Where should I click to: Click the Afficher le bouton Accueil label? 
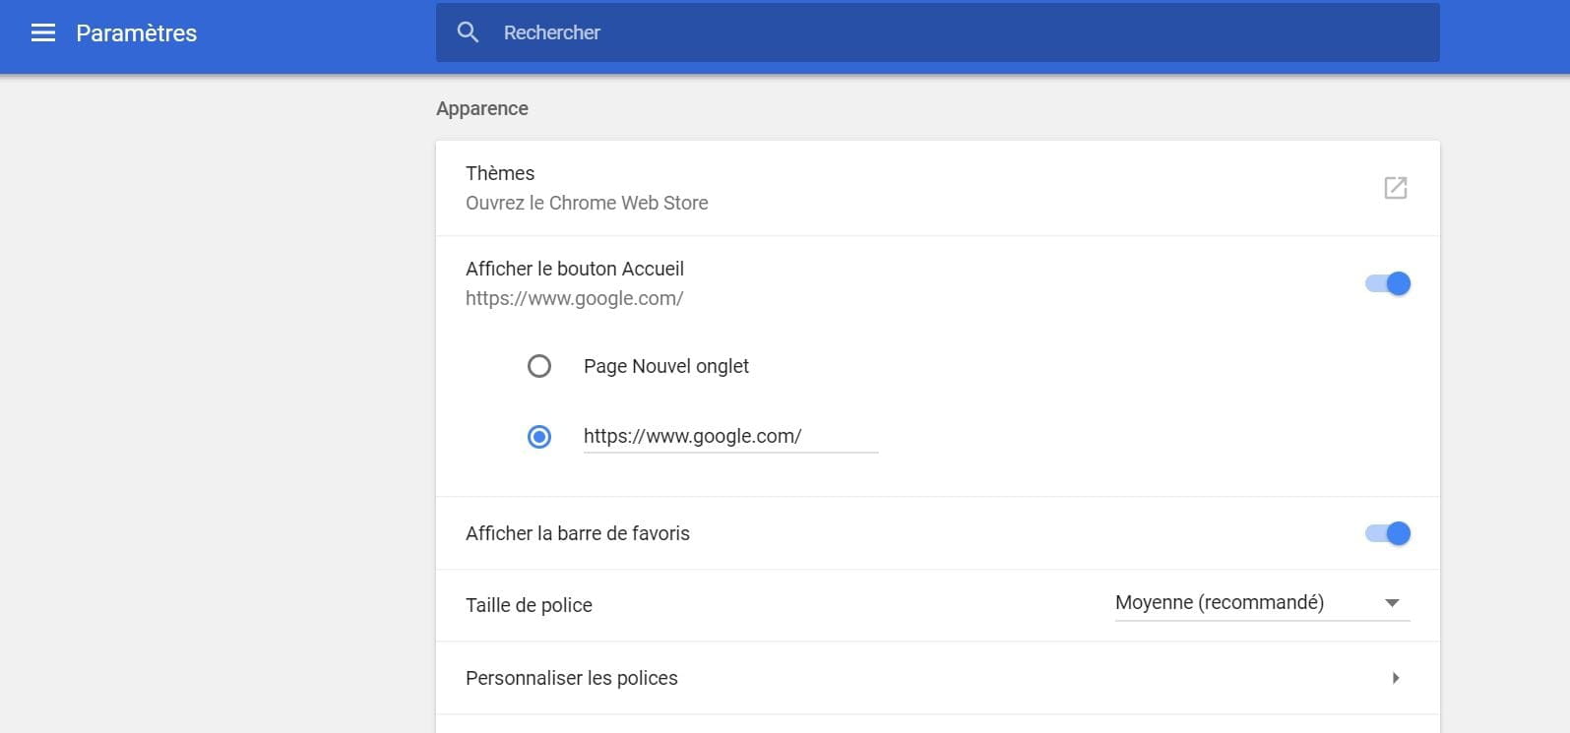(575, 269)
